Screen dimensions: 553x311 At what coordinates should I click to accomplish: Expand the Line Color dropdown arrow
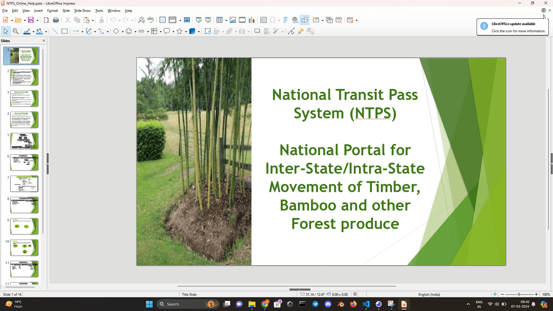(33, 31)
